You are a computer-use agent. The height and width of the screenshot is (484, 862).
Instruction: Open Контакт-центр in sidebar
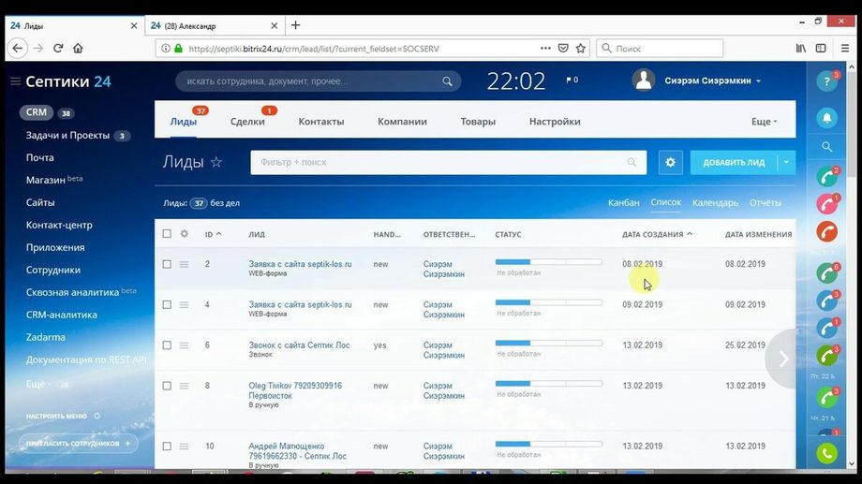coord(59,225)
